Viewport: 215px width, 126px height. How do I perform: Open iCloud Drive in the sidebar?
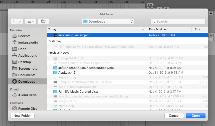tap(27, 95)
